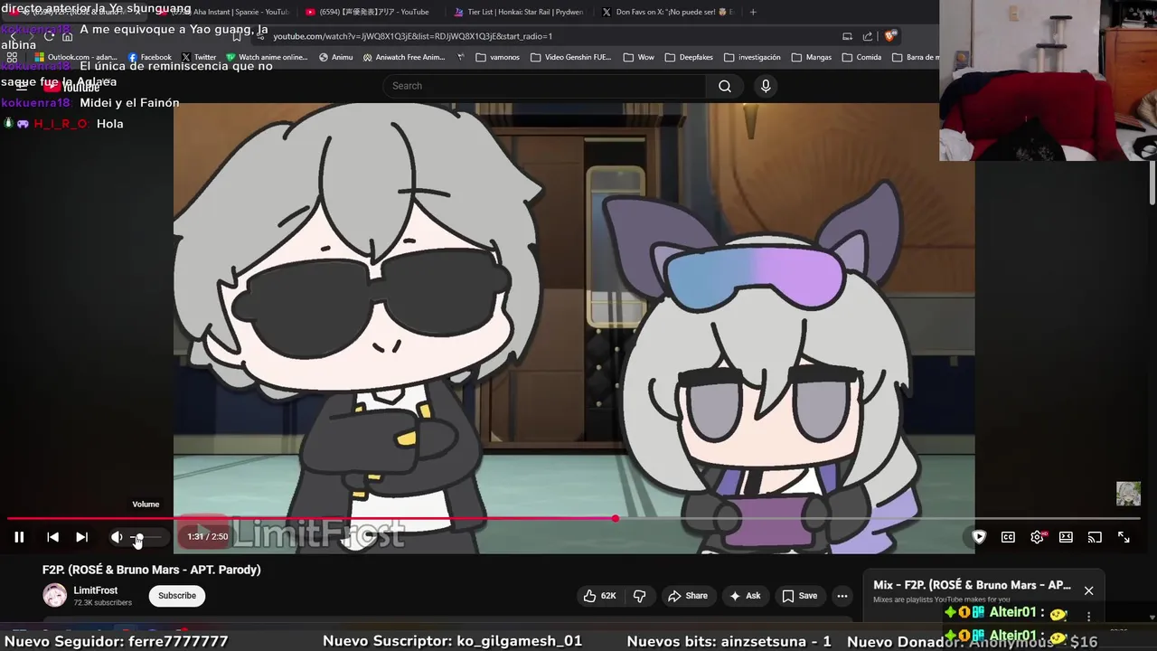Viewport: 1157px width, 651px height.
Task: Open the more actions (three dots) menu
Action: coord(842,596)
